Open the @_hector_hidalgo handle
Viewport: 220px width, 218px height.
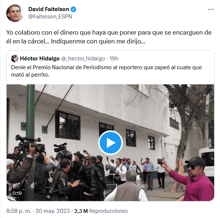[83, 59]
